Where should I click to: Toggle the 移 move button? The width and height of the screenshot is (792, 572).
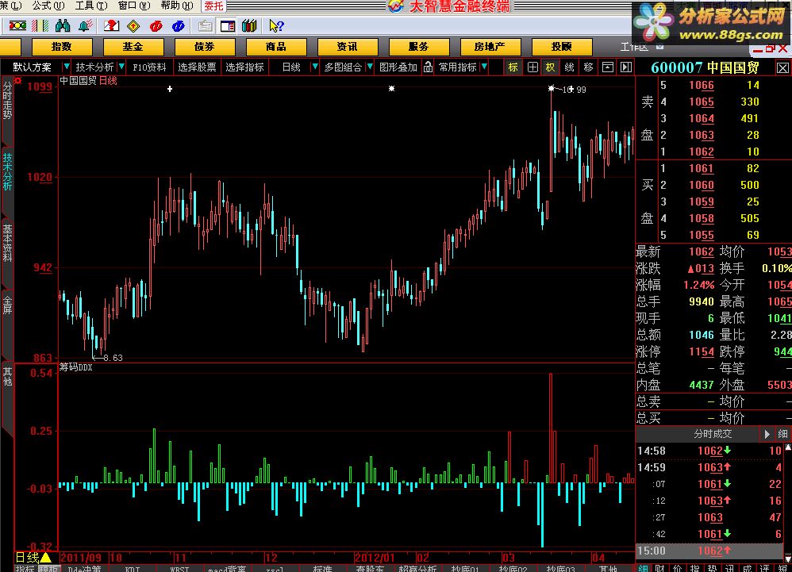[x=588, y=67]
